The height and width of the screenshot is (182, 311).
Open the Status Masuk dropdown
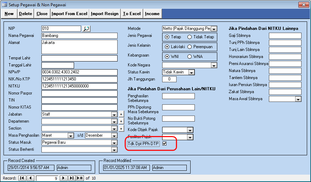click(x=114, y=142)
